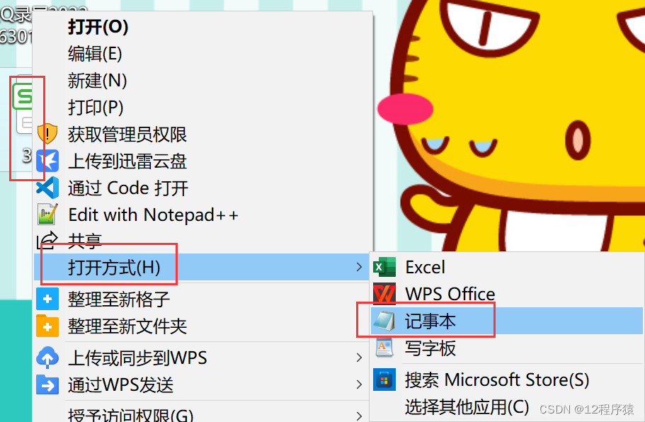Click the Microsoft Store icon
The height and width of the screenshot is (422, 645).
384,380
